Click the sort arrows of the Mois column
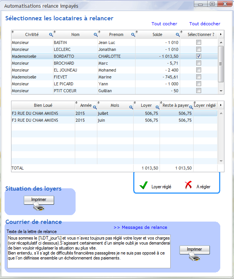 click(98, 103)
